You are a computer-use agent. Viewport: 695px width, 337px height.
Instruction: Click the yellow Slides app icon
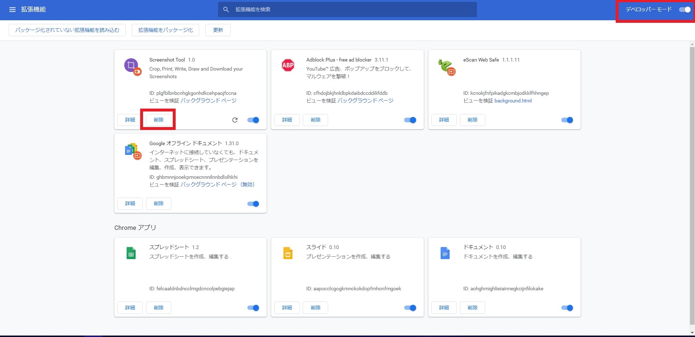(x=288, y=253)
